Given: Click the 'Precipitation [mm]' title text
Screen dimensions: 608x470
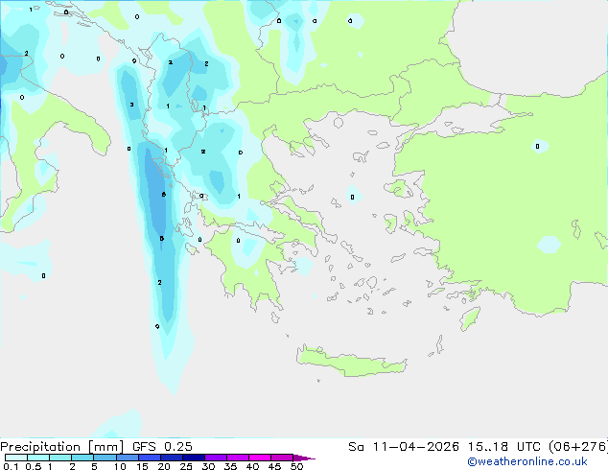Looking at the screenshot, I should coord(62,447).
